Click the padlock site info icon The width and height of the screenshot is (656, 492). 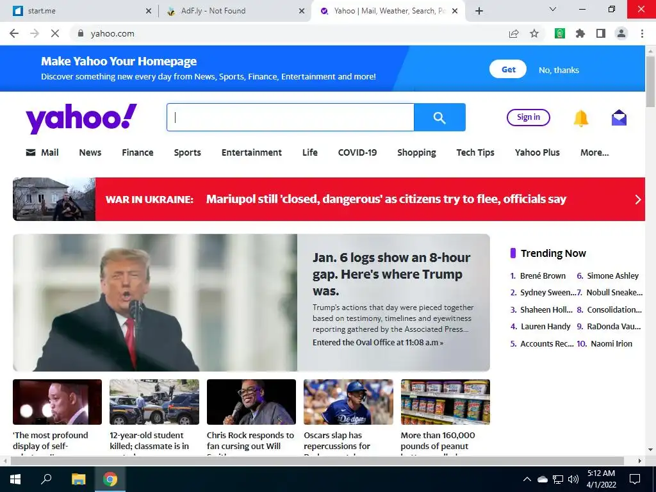(x=81, y=33)
